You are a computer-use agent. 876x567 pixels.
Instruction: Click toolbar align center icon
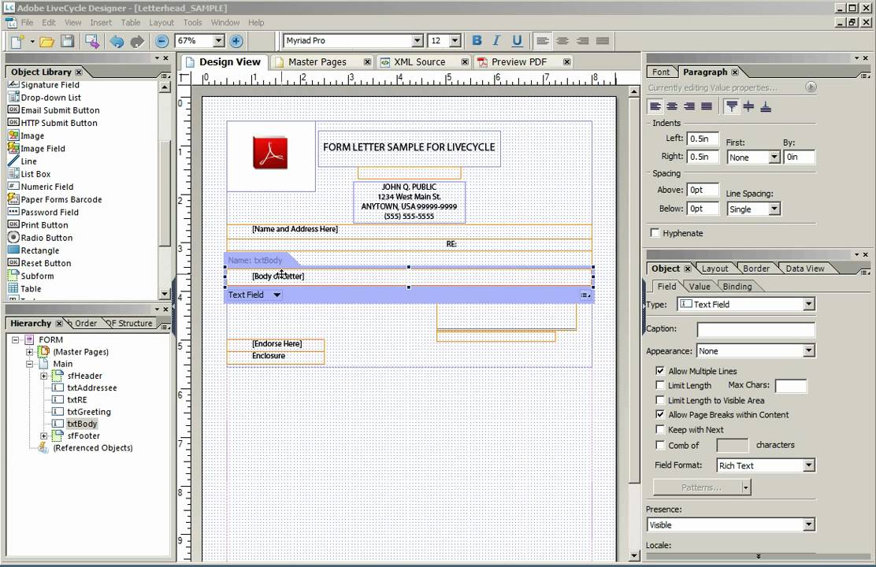(562, 41)
